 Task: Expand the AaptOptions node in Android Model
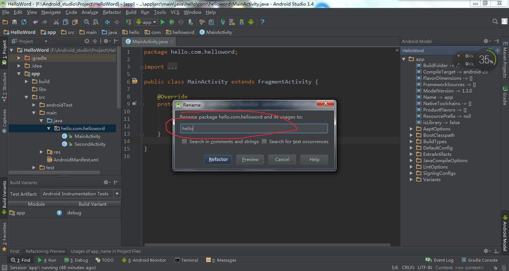pos(411,129)
